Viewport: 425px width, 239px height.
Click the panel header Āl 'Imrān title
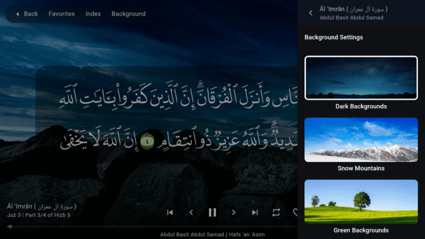tap(354, 9)
